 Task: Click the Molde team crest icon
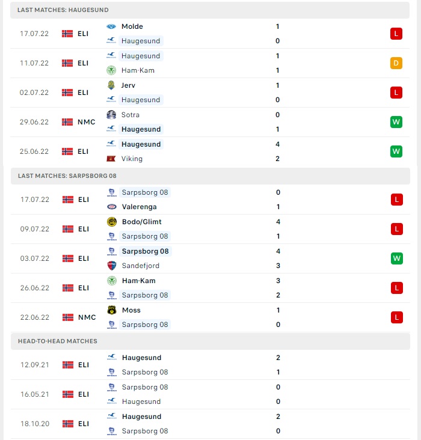[x=111, y=26]
